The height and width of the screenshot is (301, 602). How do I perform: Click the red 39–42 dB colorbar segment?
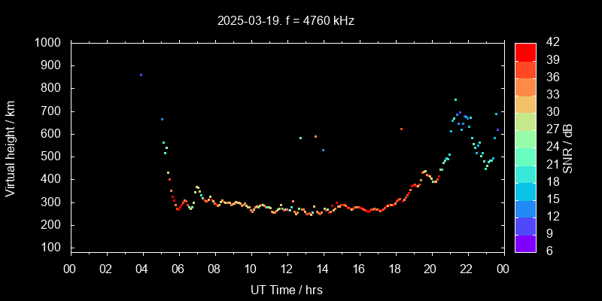point(525,51)
